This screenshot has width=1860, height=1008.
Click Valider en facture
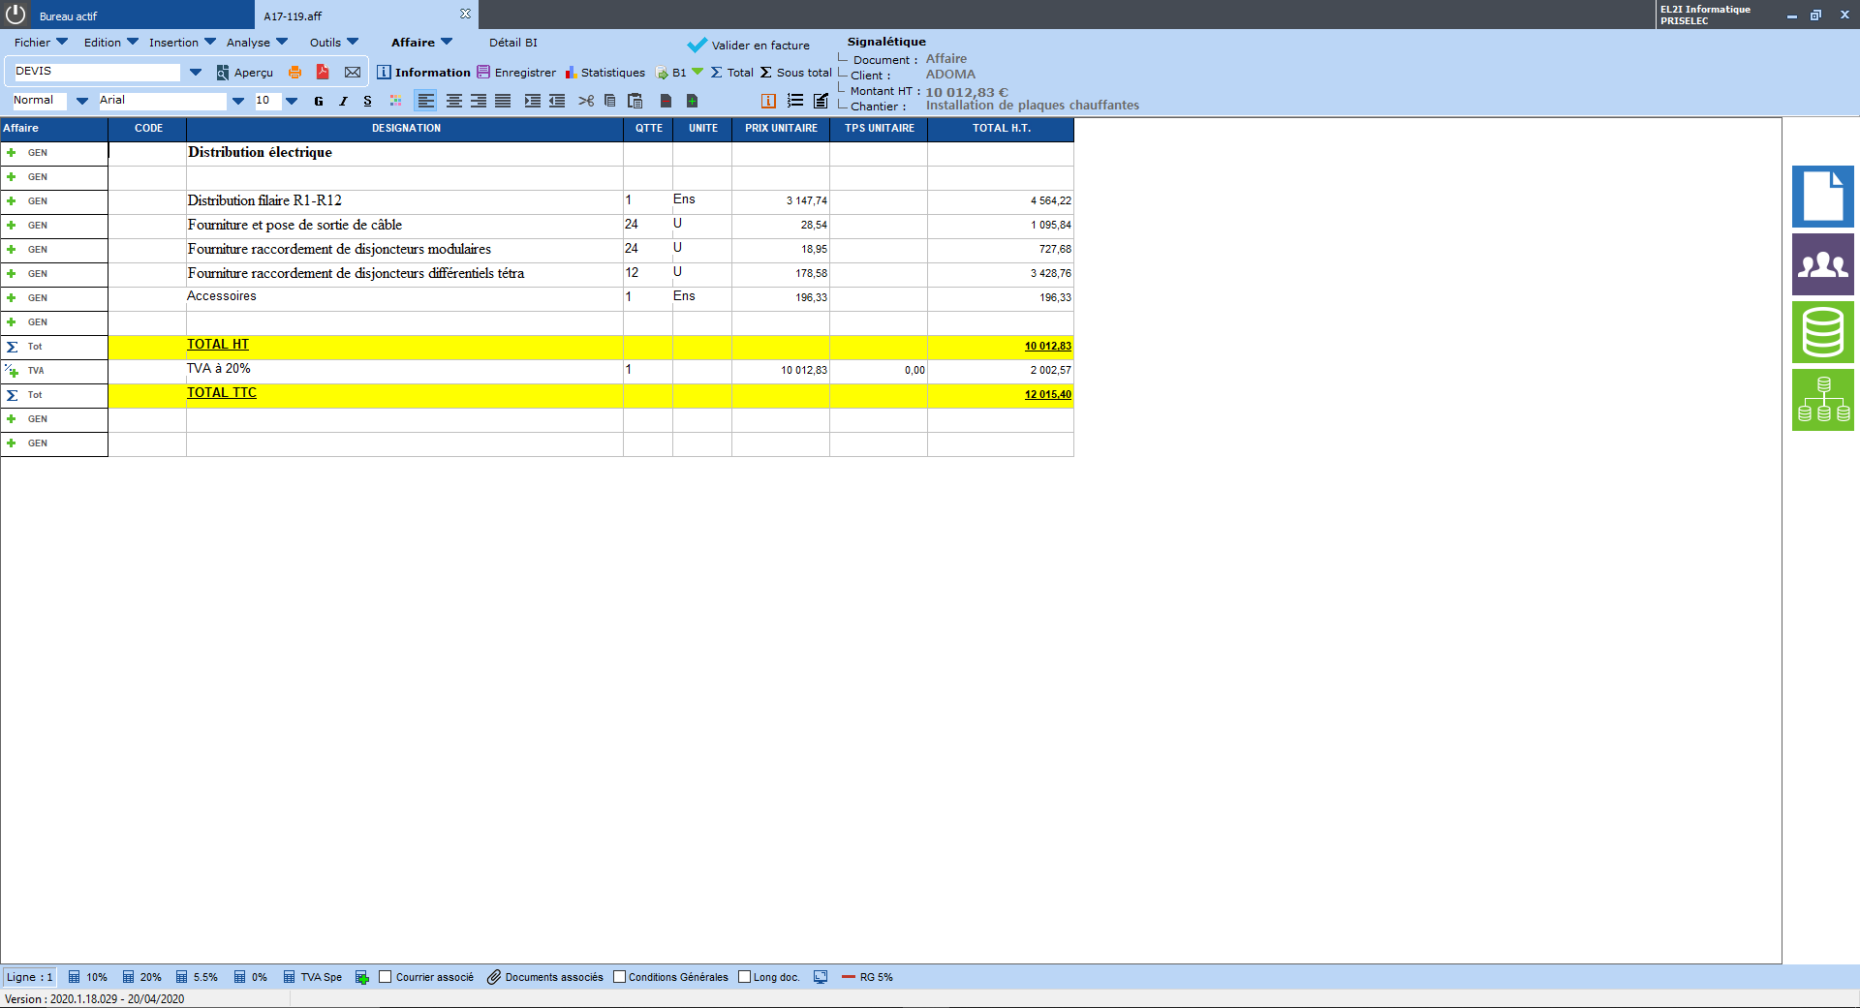pos(749,46)
